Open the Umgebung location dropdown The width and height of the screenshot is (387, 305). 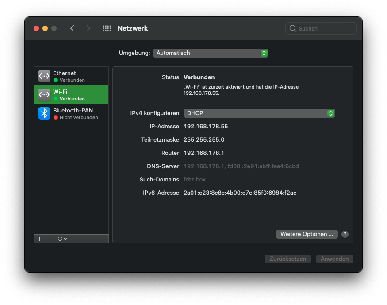211,53
